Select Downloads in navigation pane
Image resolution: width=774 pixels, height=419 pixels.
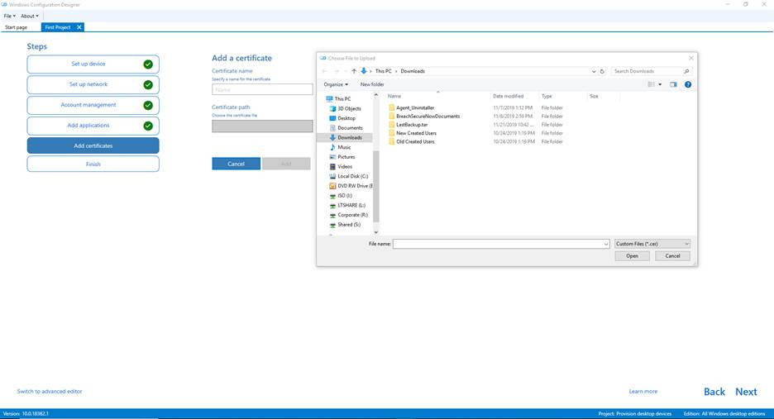(x=349, y=138)
